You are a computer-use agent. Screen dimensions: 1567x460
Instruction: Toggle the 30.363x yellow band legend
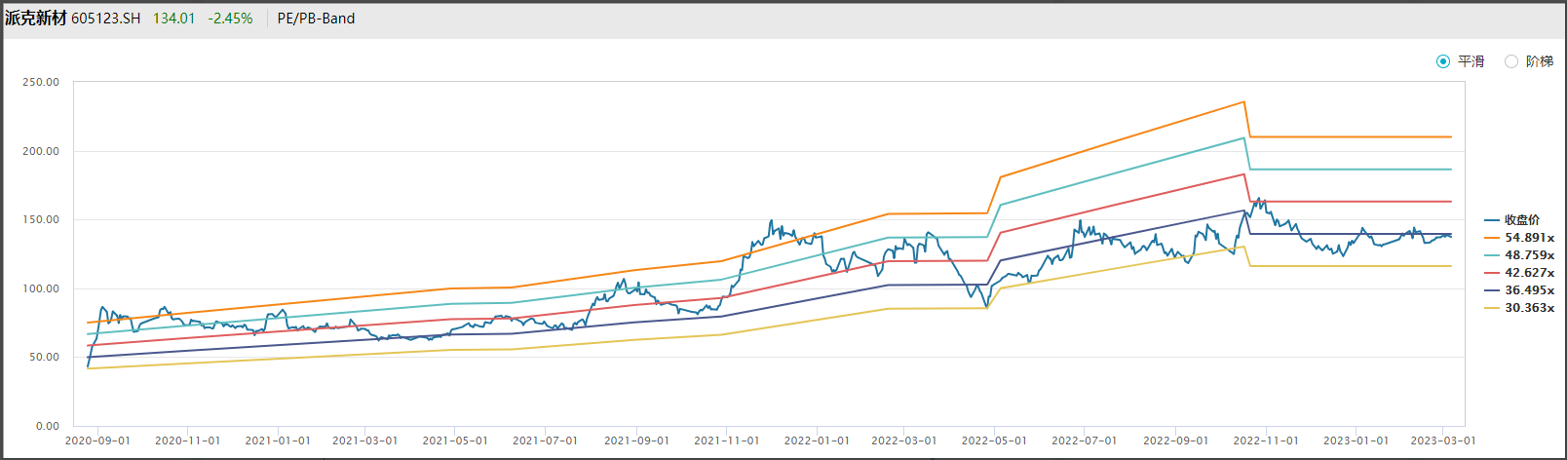pyautogui.click(x=1519, y=308)
